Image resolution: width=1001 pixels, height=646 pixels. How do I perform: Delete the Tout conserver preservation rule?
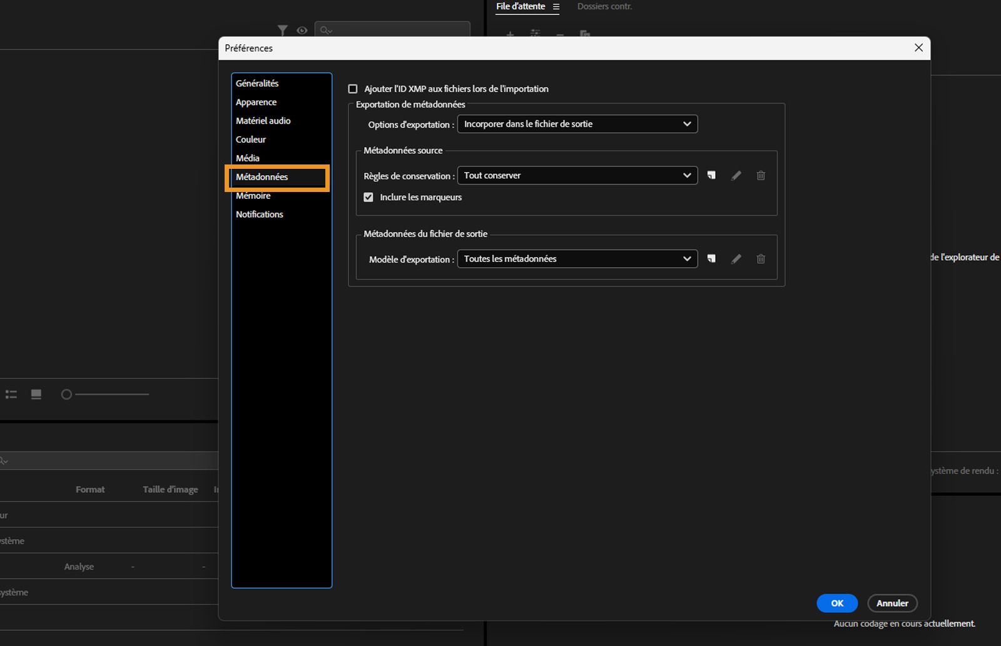[x=761, y=176]
